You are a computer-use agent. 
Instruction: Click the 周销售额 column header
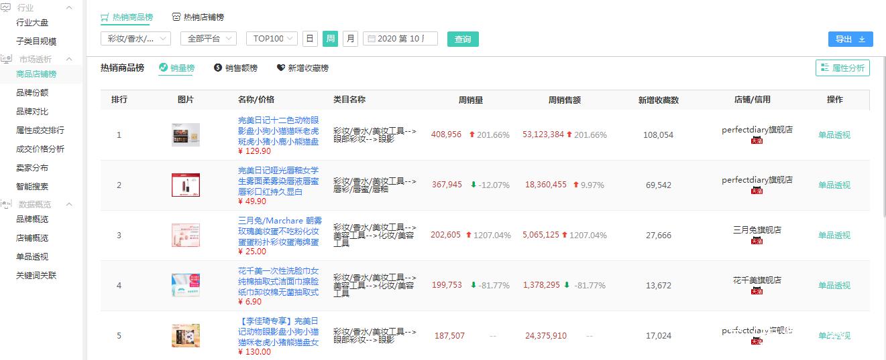564,100
